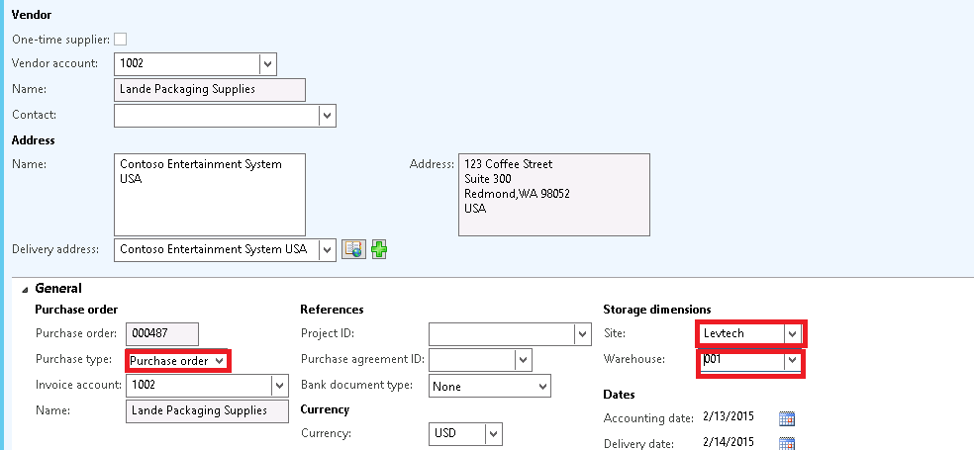This screenshot has height=450, width=974.
Task: Expand the Invoice account dropdown
Action: click(x=280, y=386)
